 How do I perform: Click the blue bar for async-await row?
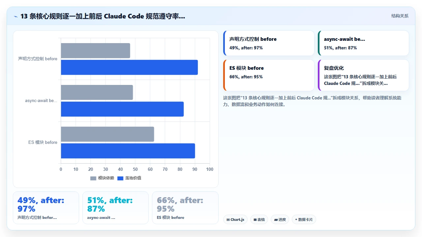pyautogui.click(x=122, y=109)
